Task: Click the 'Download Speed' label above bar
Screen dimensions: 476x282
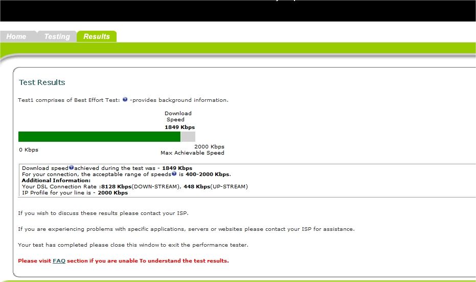Action: 178,116
